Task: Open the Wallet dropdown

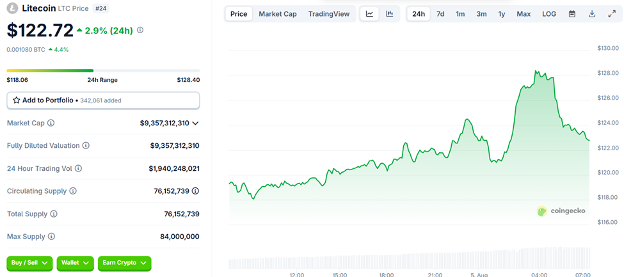Action: coord(76,263)
